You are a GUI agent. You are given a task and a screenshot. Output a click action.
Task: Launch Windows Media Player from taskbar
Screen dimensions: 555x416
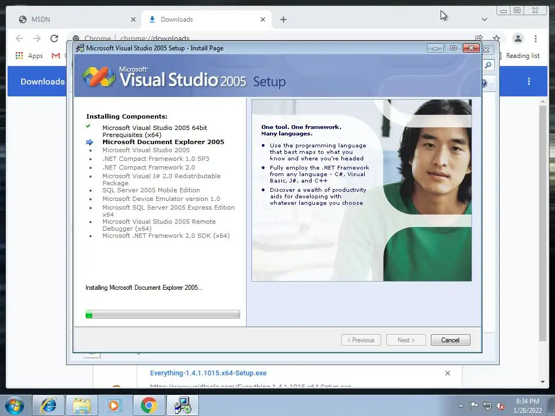pyautogui.click(x=115, y=405)
